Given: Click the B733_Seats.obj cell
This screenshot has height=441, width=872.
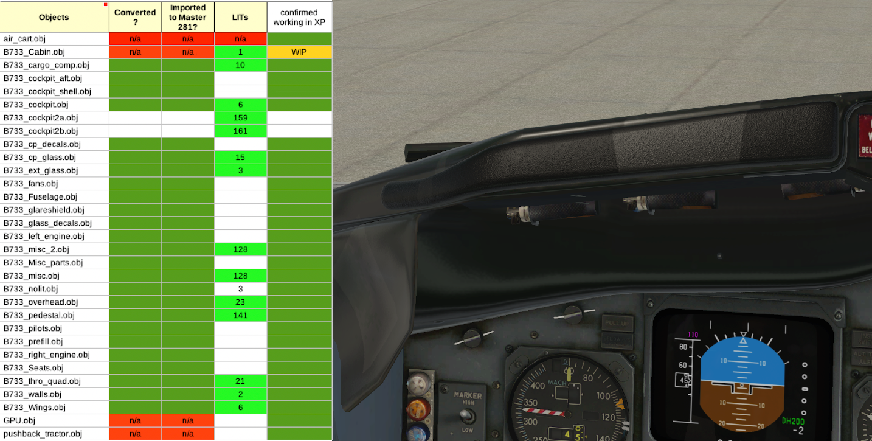Looking at the screenshot, I should pos(55,368).
